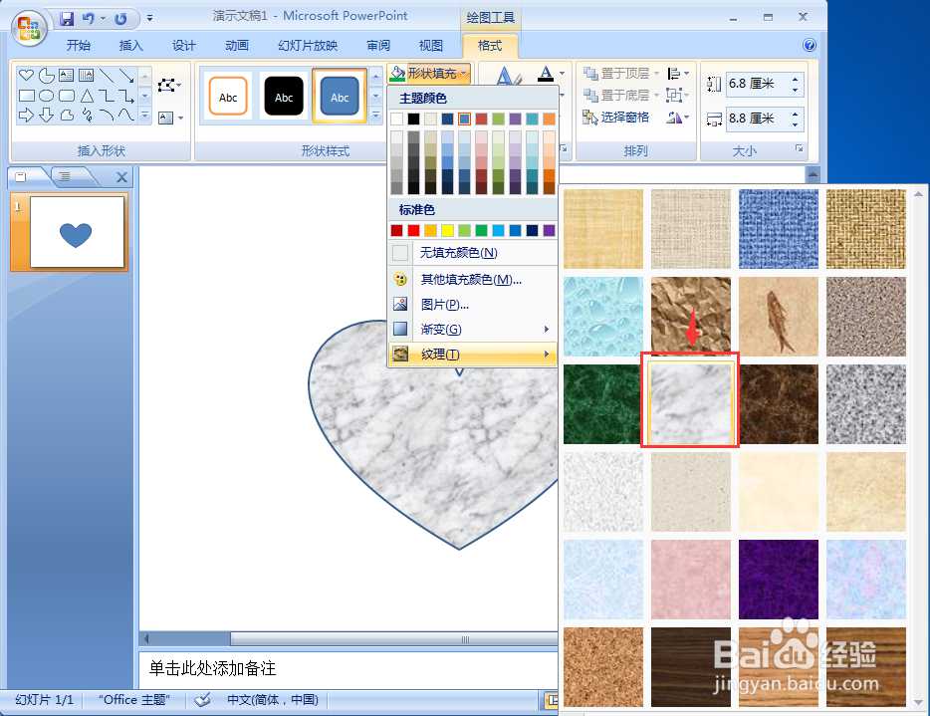Open 其他填充颜色(M)... dialog
Viewport: 930px width, 716px height.
pyautogui.click(x=473, y=280)
